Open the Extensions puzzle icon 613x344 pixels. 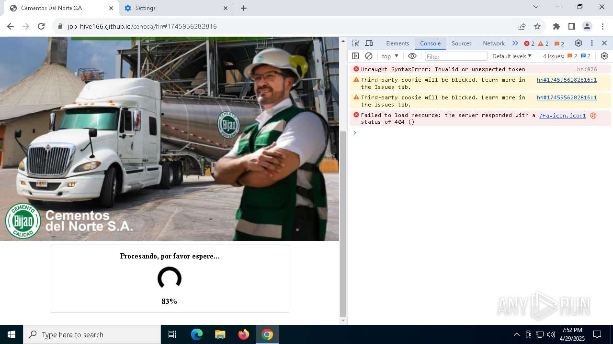(x=556, y=26)
